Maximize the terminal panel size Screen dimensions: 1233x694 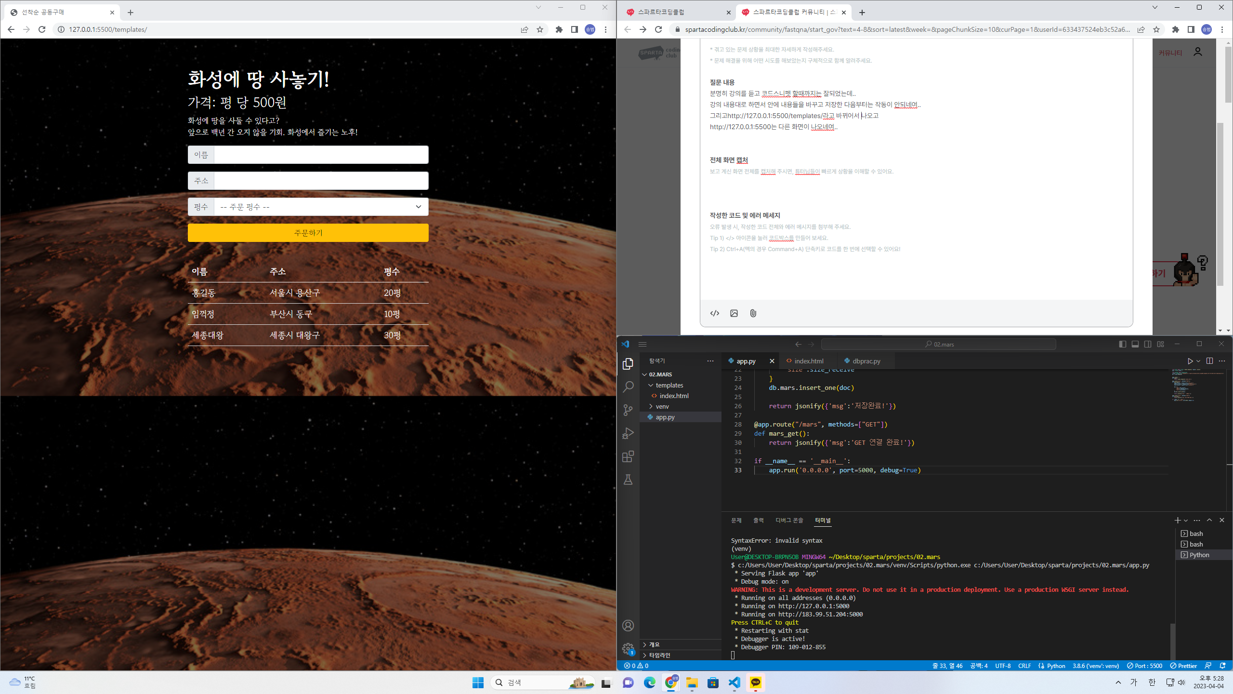tap(1209, 520)
